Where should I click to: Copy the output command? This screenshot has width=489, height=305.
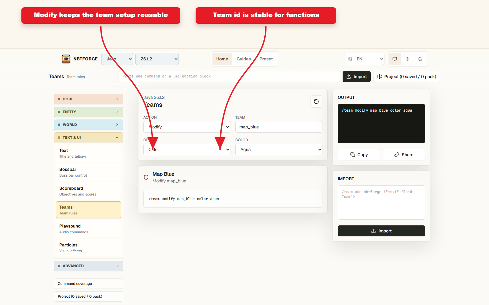(359, 155)
